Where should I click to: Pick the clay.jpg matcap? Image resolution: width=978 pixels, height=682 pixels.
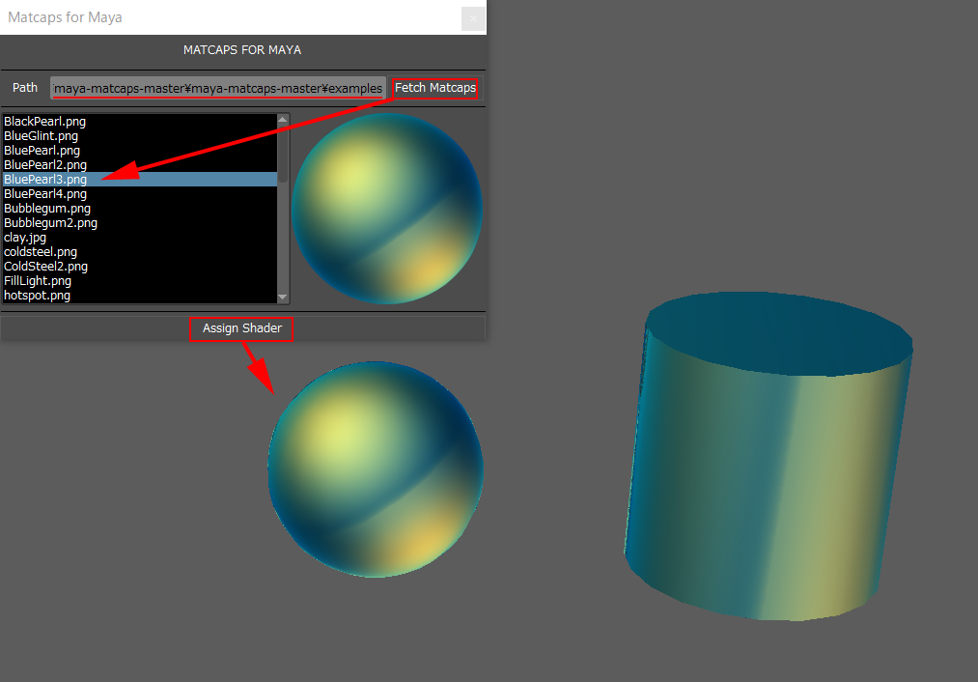(x=25, y=238)
